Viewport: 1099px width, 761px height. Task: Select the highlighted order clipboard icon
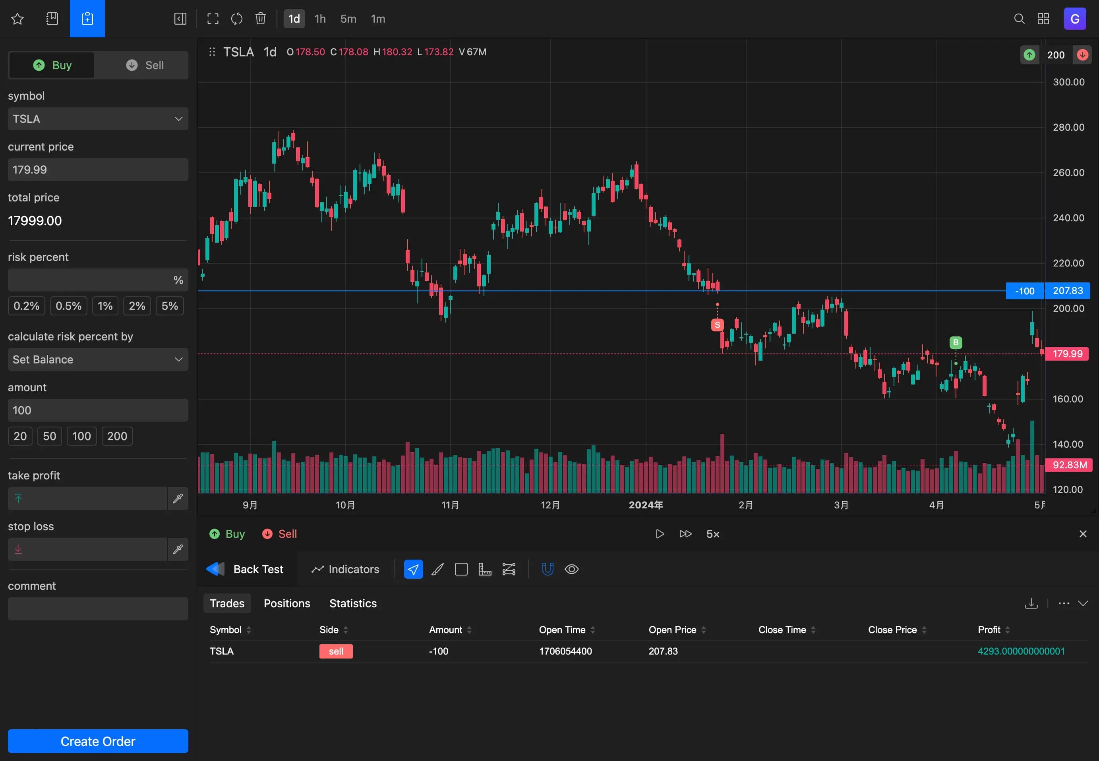pos(87,19)
